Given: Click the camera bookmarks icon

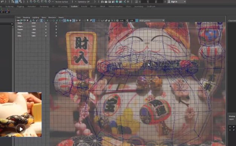Looking at the screenshot, I should click(28, 20).
